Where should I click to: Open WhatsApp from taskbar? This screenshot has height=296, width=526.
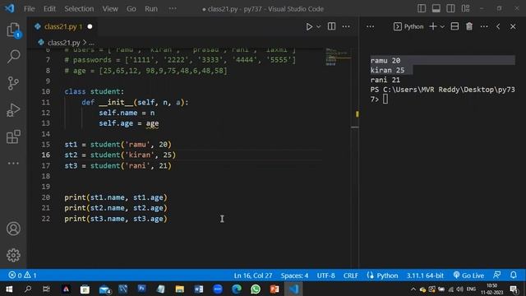tap(256, 289)
